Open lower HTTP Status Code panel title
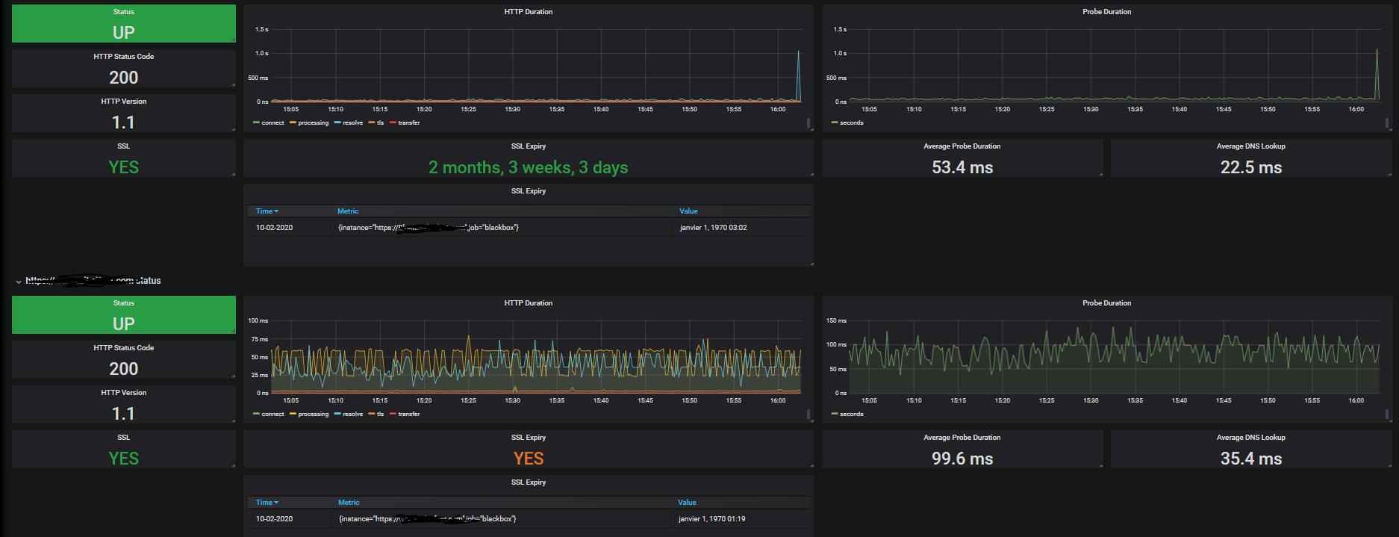 pos(124,348)
